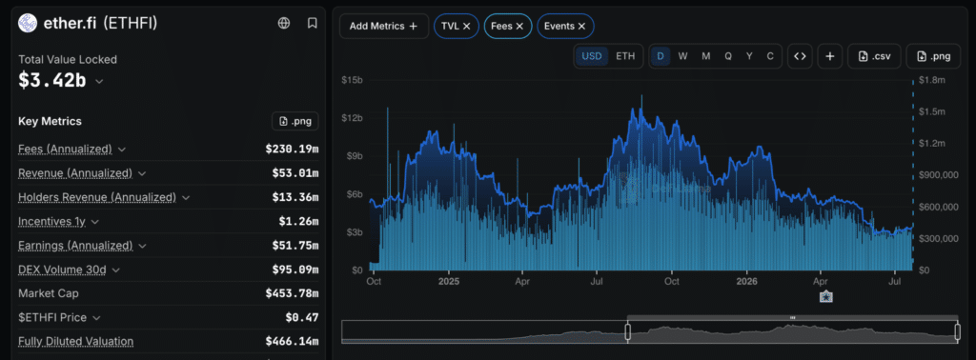Expand Total Value Locked breakdown chevron
The image size is (976, 360).
(99, 82)
